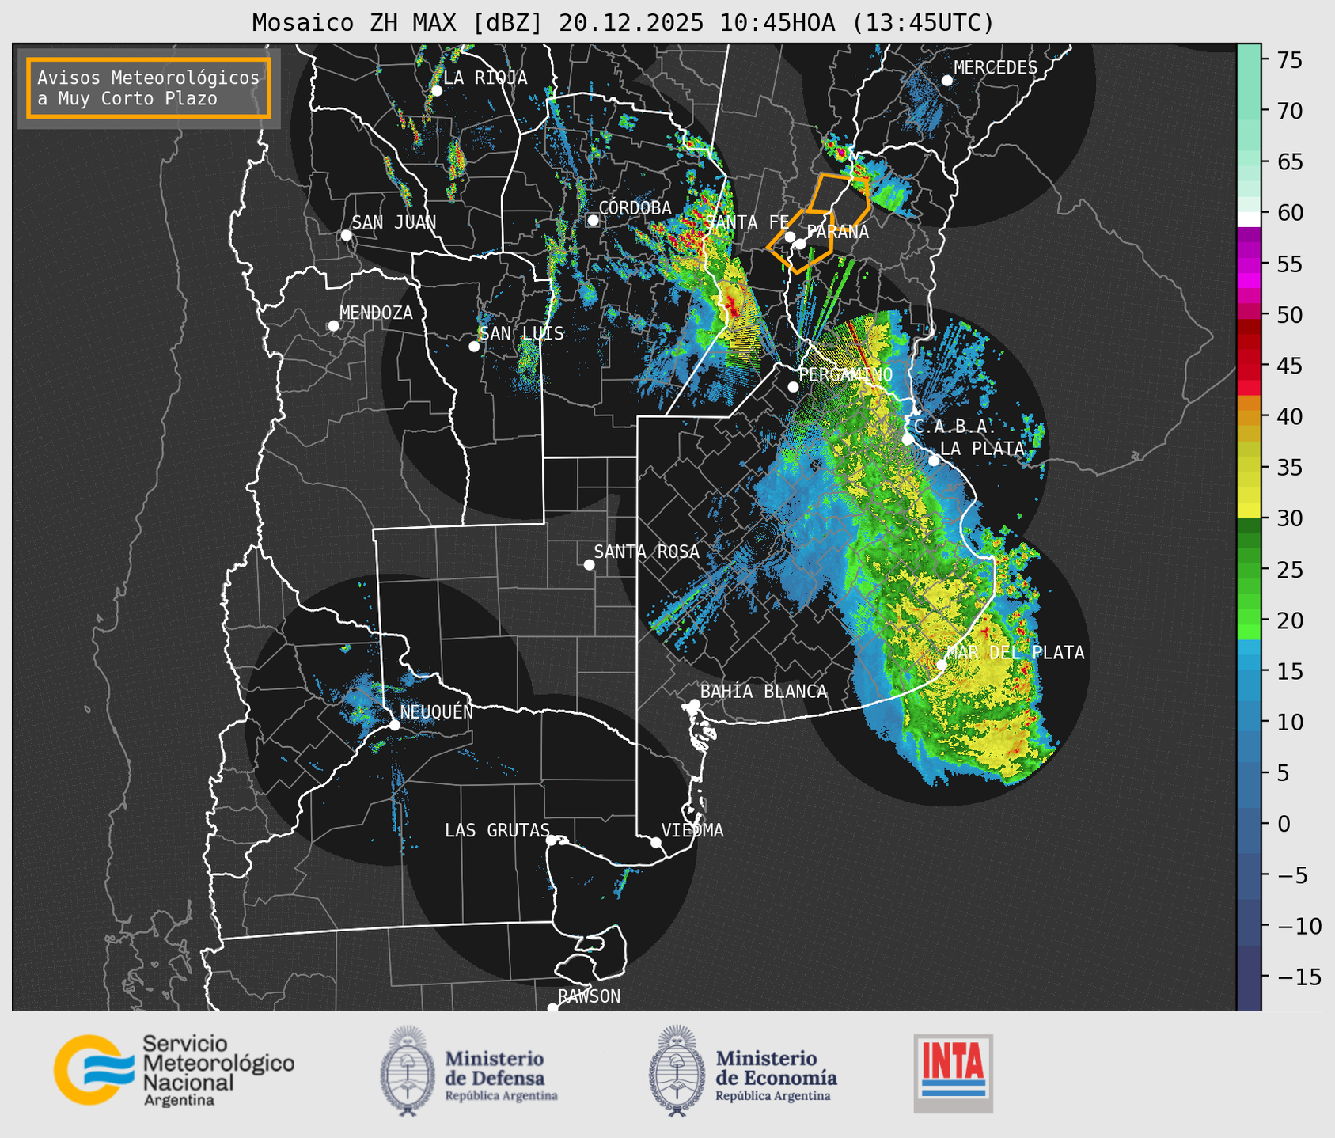Click the MENDOZA city label
This screenshot has width=1335, height=1138.
(x=376, y=313)
